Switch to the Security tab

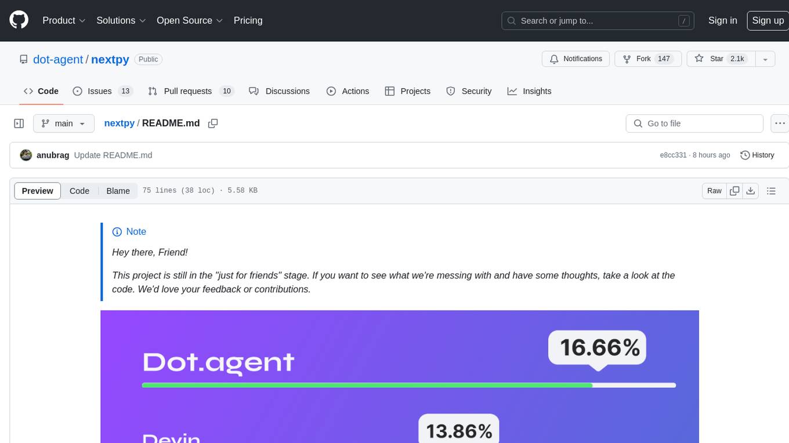tap(469, 91)
